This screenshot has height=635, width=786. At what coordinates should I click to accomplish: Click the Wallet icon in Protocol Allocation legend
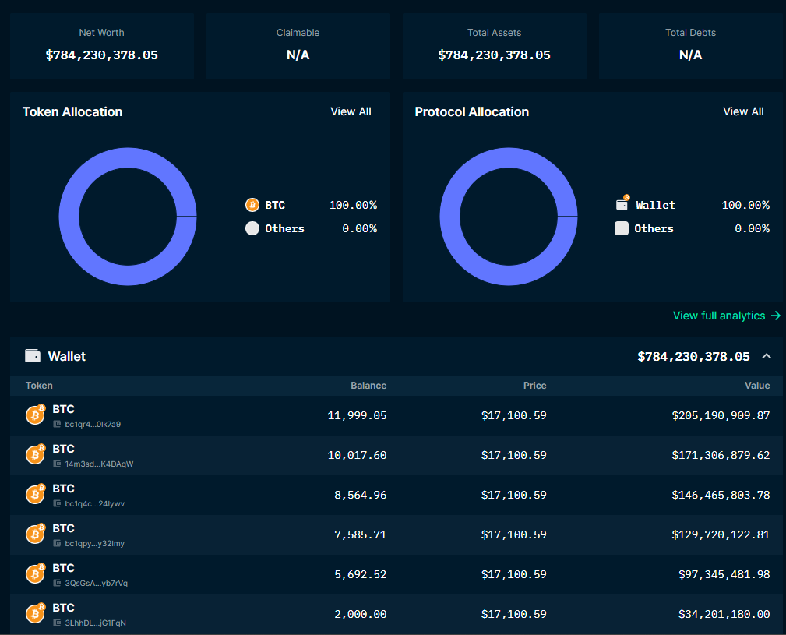point(622,205)
